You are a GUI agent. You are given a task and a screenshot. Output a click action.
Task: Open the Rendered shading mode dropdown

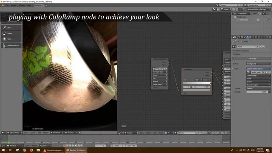(x=57, y=133)
